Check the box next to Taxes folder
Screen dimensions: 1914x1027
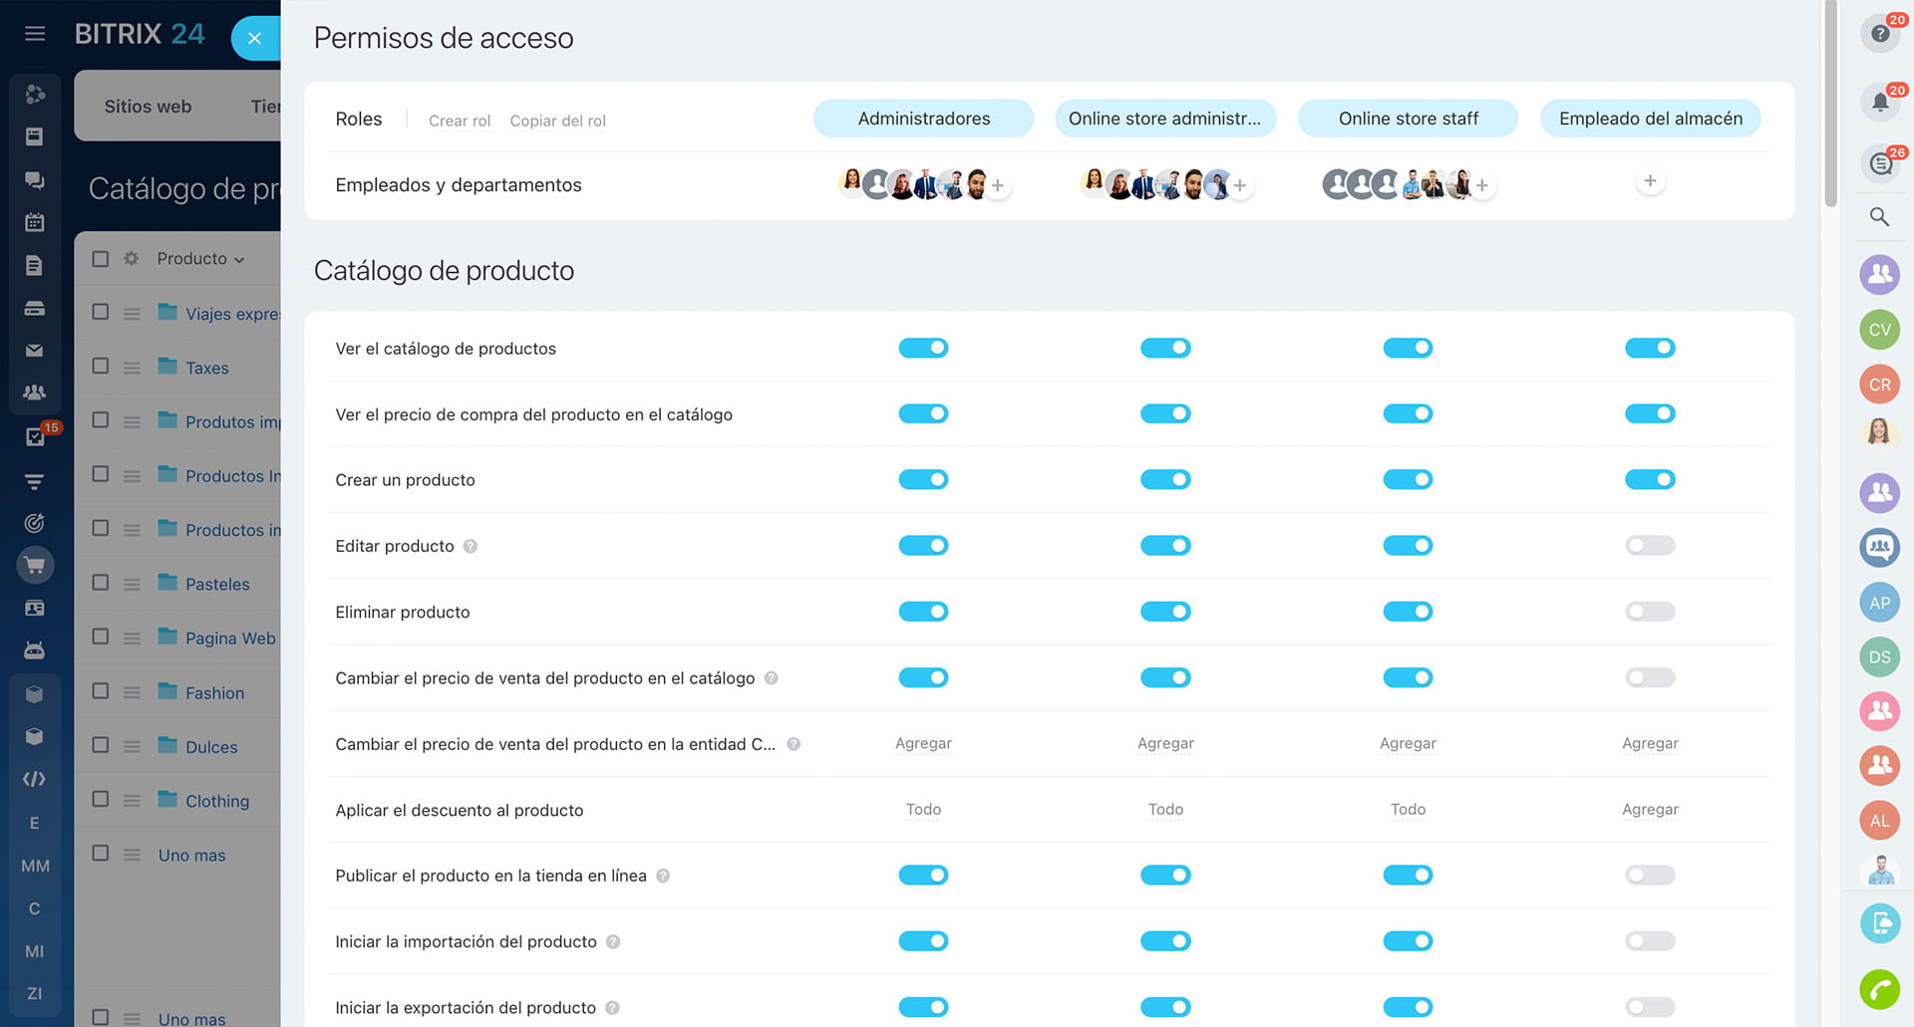coord(101,367)
